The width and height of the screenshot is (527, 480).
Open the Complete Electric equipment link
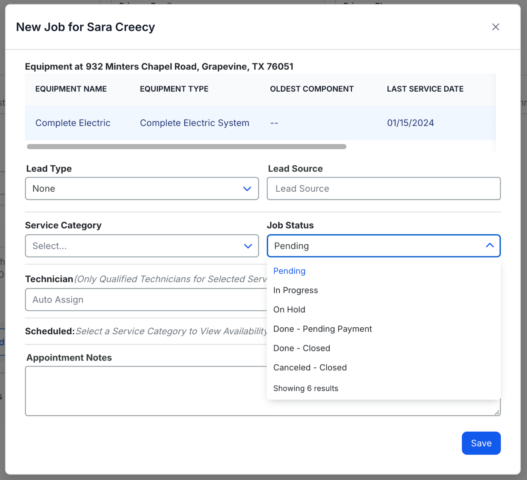coord(73,123)
